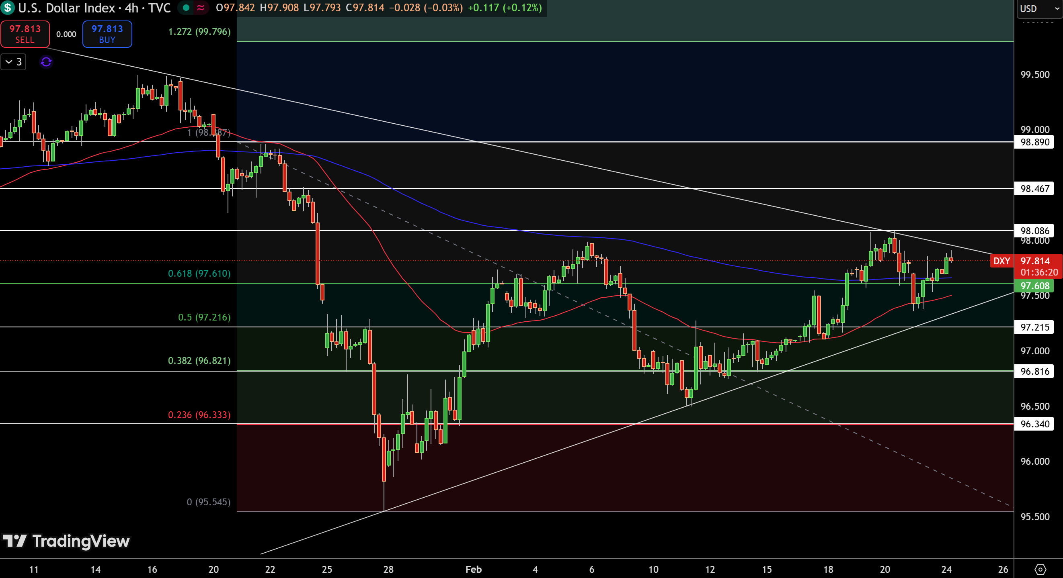Click the green dollar symbol logo
1063x578 pixels.
coord(7,8)
